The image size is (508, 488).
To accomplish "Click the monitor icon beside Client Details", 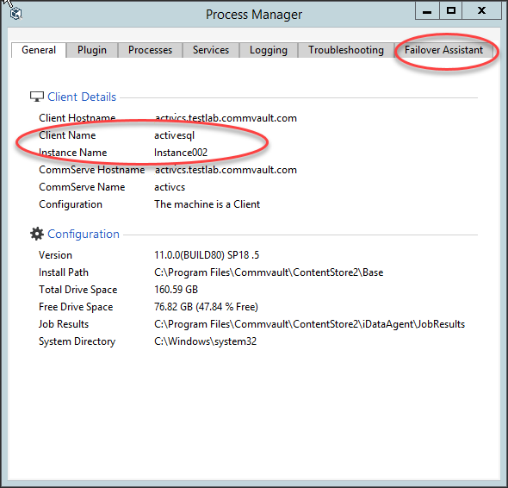I will 37,97.
